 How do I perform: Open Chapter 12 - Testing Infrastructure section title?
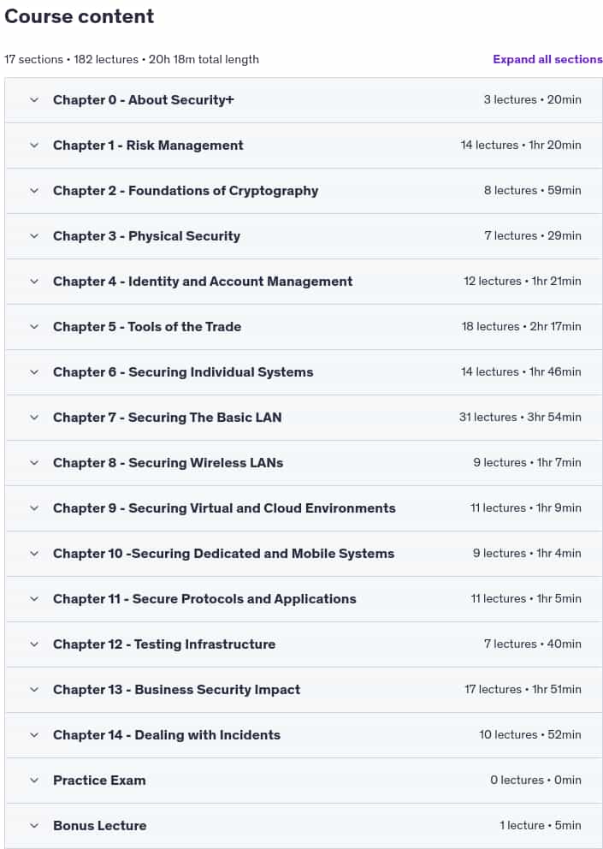(x=164, y=644)
